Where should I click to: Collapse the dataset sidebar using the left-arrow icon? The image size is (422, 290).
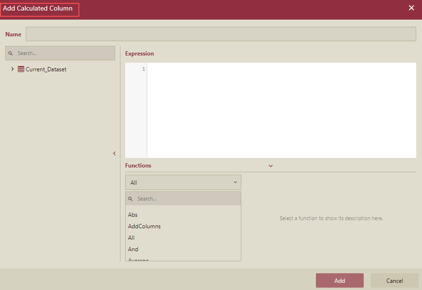pos(114,153)
